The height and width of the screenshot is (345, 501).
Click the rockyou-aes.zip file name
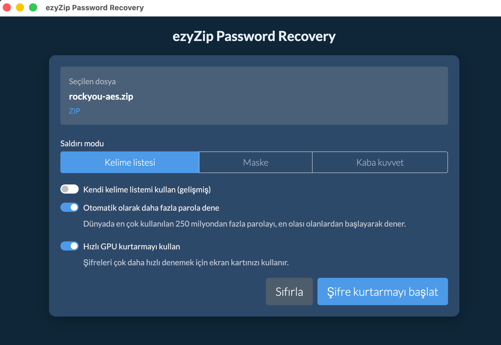click(x=101, y=96)
